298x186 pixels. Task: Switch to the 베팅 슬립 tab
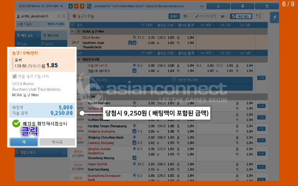tap(28, 35)
